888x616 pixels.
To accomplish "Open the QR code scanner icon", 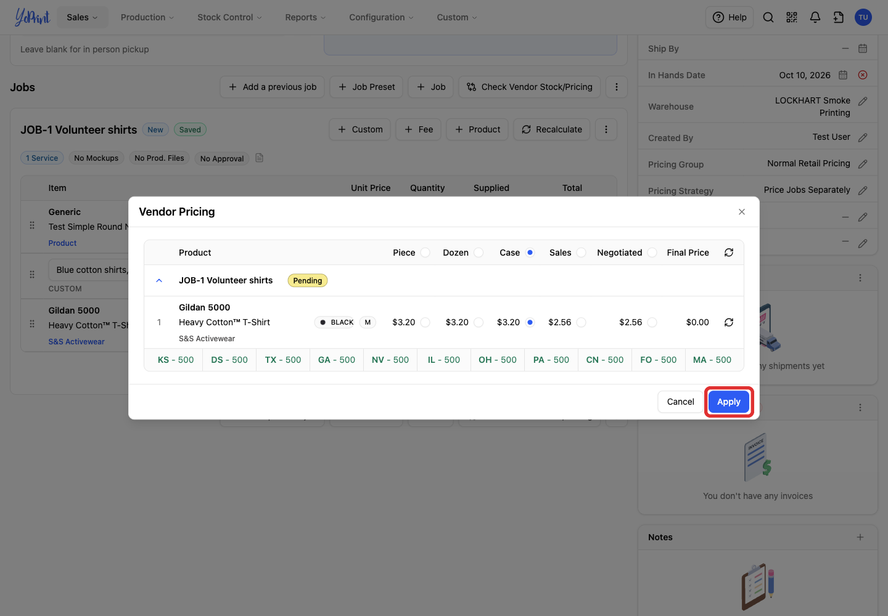I will click(x=792, y=17).
